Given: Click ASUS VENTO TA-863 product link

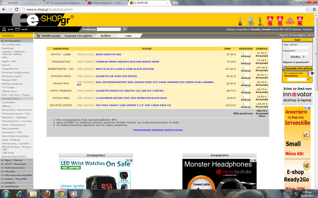Looking at the screenshot, I should pyautogui.click(x=108, y=54).
